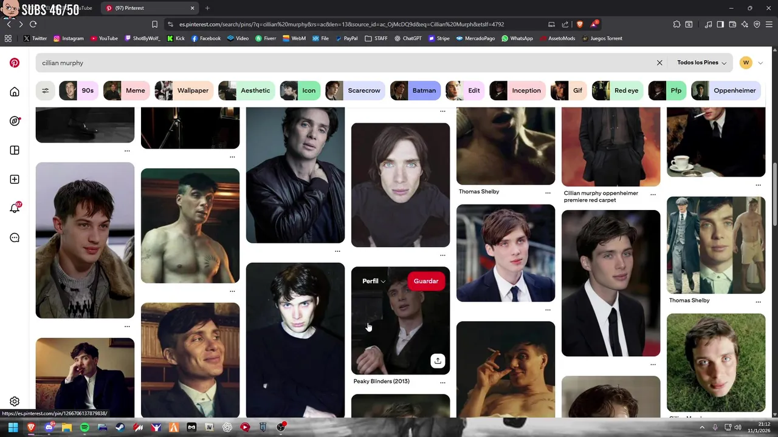This screenshot has width=778, height=437.
Task: Open the share page icon in address bar
Action: point(565,24)
